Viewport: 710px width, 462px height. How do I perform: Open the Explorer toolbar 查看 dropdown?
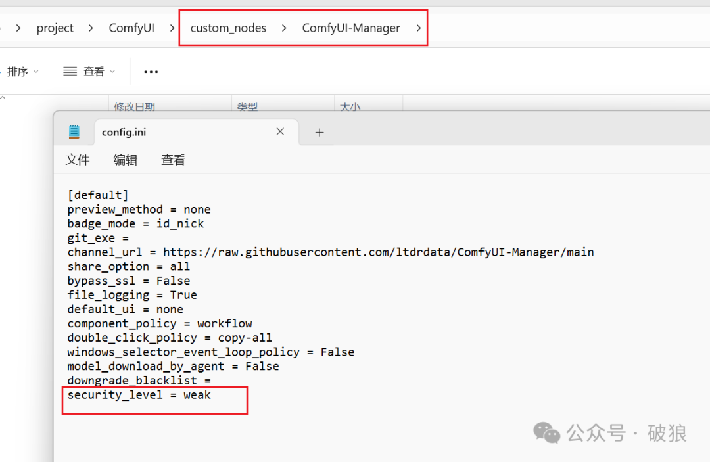(x=89, y=72)
